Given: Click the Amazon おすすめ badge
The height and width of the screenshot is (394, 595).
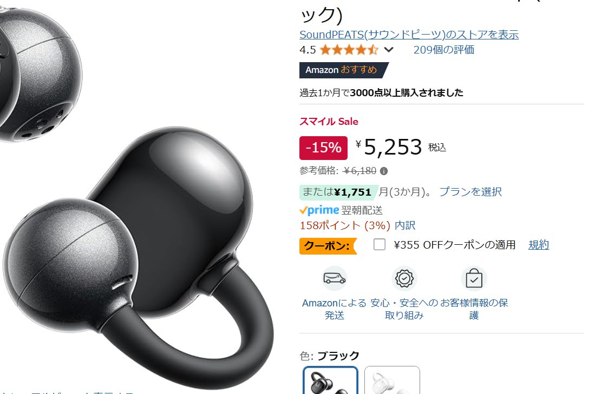Looking at the screenshot, I should pyautogui.click(x=343, y=70).
